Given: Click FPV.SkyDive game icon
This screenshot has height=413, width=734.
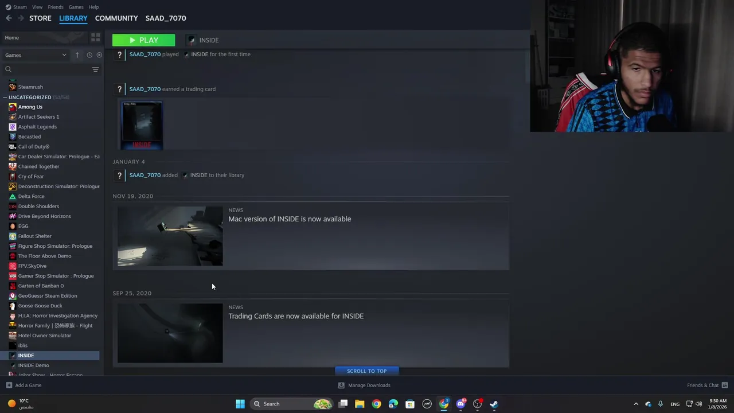Looking at the screenshot, I should point(13,266).
